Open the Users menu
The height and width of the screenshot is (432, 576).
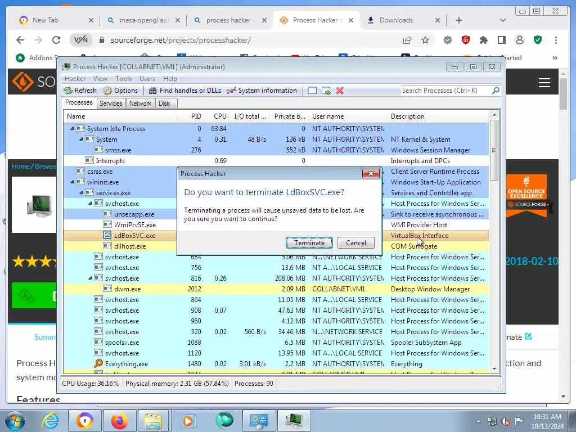147,79
